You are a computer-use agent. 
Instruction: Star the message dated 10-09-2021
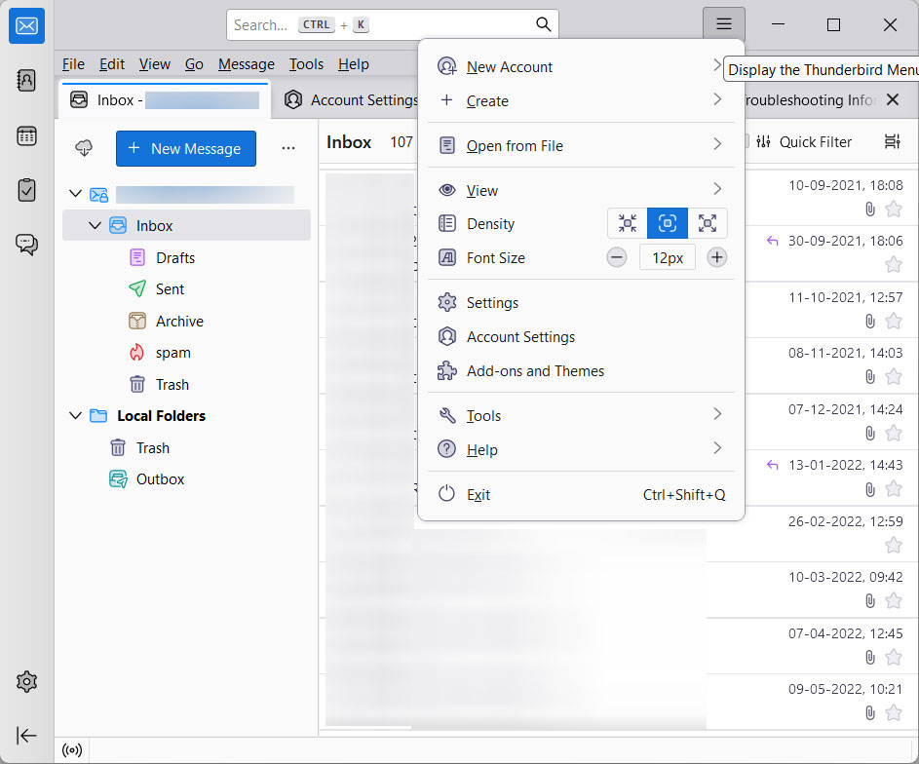[893, 209]
